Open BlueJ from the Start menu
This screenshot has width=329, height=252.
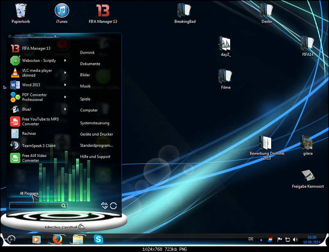tap(38, 109)
